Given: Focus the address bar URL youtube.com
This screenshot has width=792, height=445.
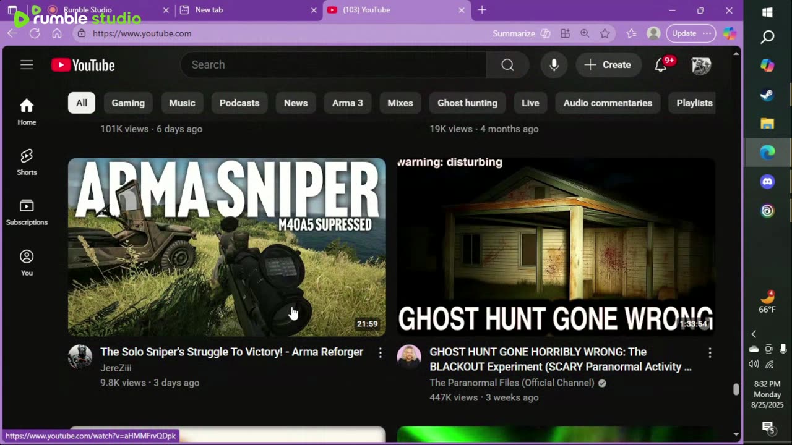Looking at the screenshot, I should coord(142,33).
